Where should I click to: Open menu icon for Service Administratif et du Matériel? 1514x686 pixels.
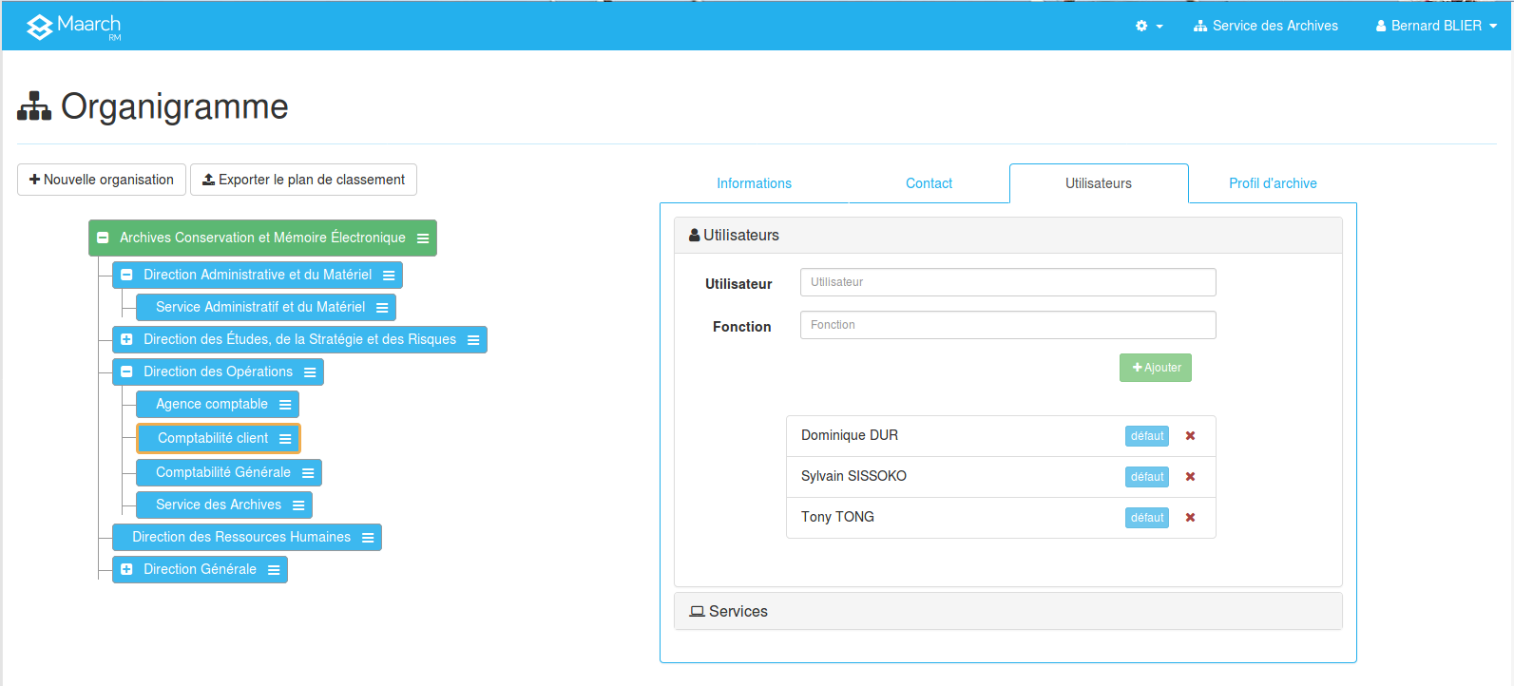[x=382, y=308]
